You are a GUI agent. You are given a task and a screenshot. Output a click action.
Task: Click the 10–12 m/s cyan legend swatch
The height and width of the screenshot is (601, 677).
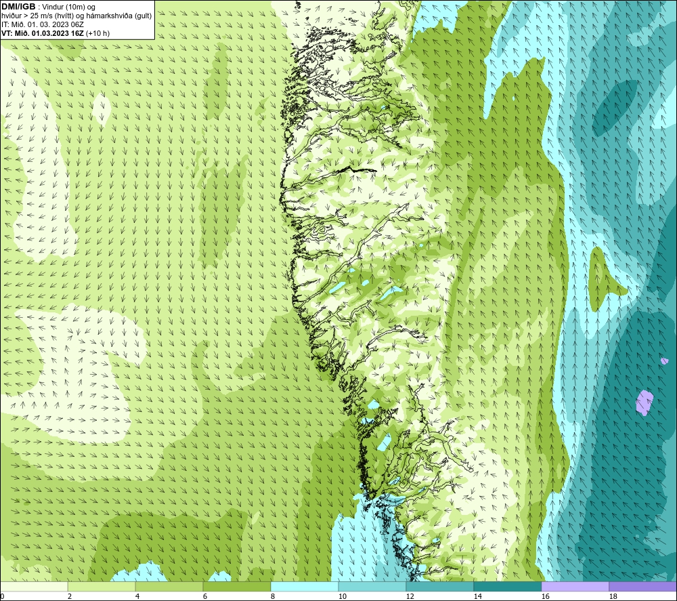tap(372, 587)
